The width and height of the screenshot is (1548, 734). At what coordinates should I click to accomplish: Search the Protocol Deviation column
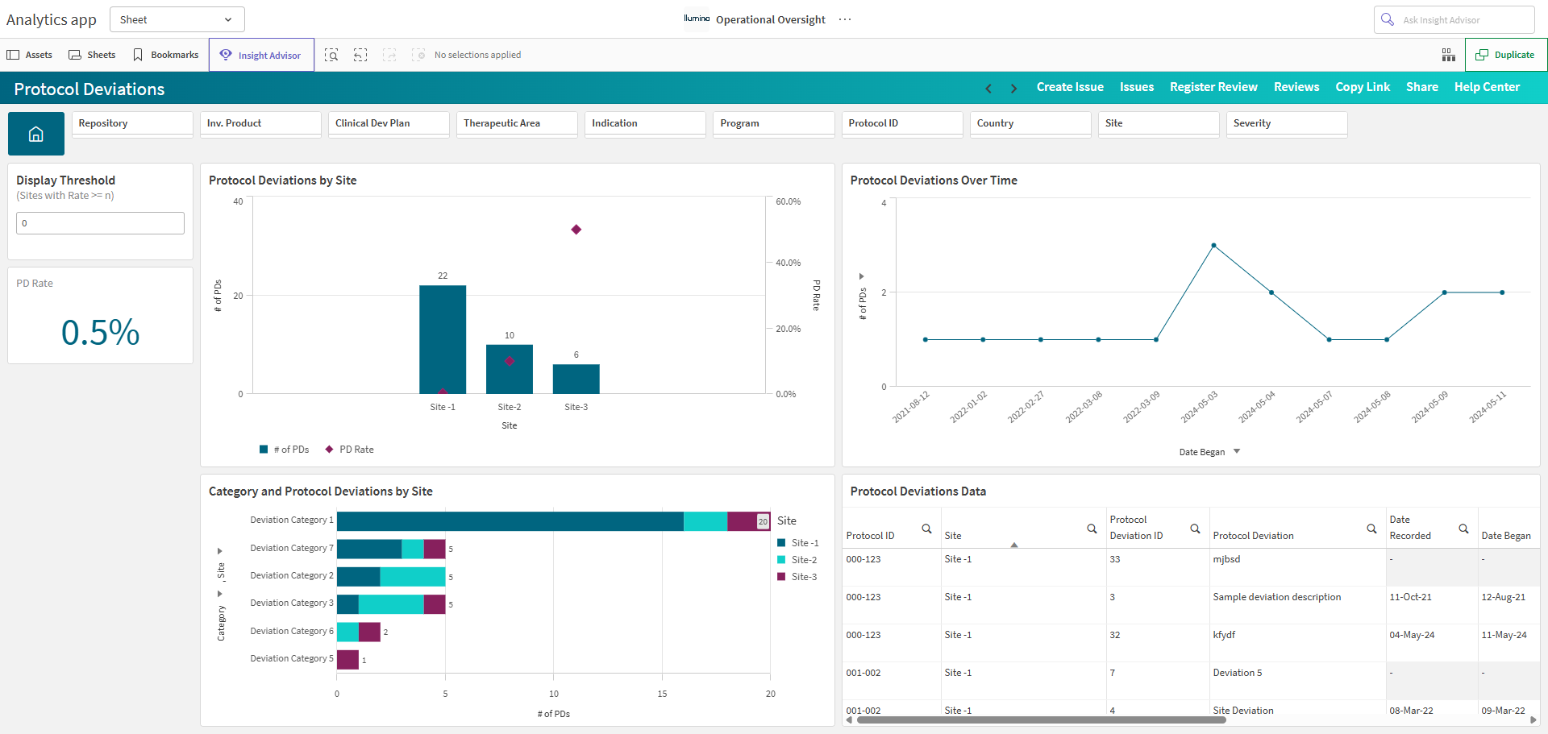[x=1371, y=529]
